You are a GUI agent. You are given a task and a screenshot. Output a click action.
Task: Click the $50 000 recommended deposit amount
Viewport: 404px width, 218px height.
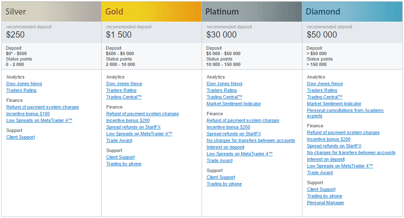pos(322,35)
